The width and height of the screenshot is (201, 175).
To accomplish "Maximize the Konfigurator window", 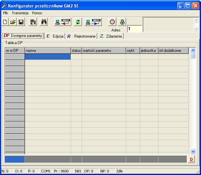I will tap(188, 6).
